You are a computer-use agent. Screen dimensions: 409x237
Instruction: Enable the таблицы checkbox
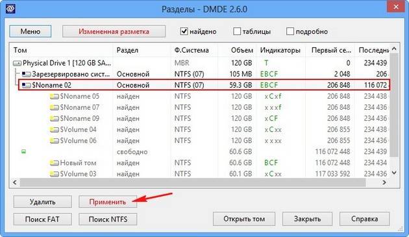[x=237, y=31]
